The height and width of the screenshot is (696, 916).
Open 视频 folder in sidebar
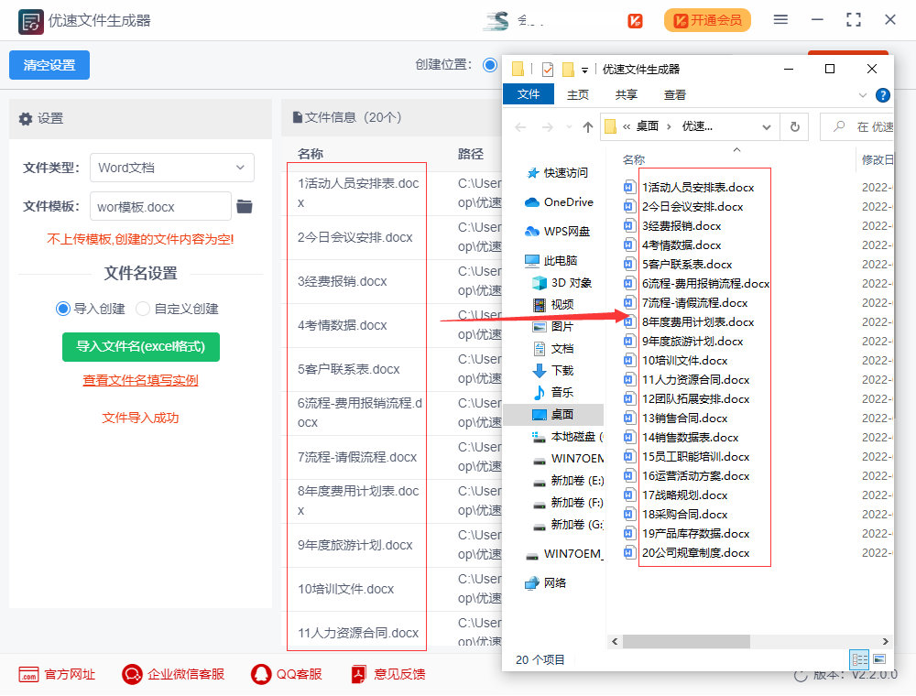coord(554,304)
